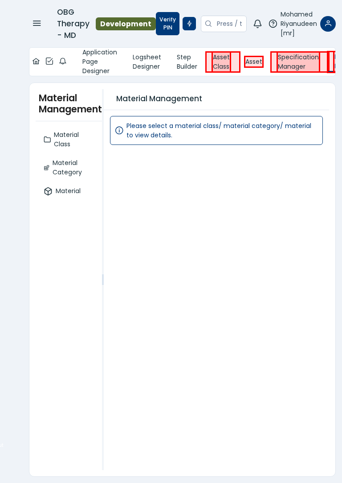Click the Development environment badge

tap(126, 24)
